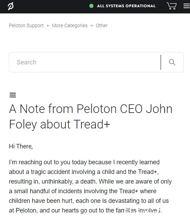
Task: Click the plus separator after Peloton Support
Action: tap(48, 26)
